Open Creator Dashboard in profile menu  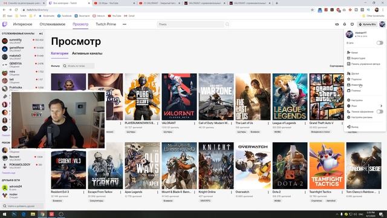363,64
